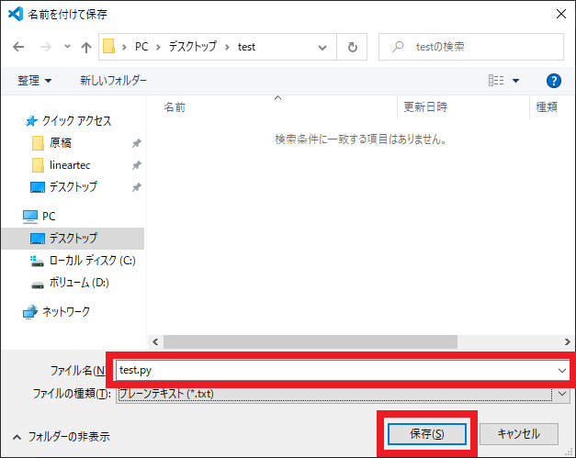Open the 整理 menu
Viewport: 576px width, 458px height.
tap(35, 81)
